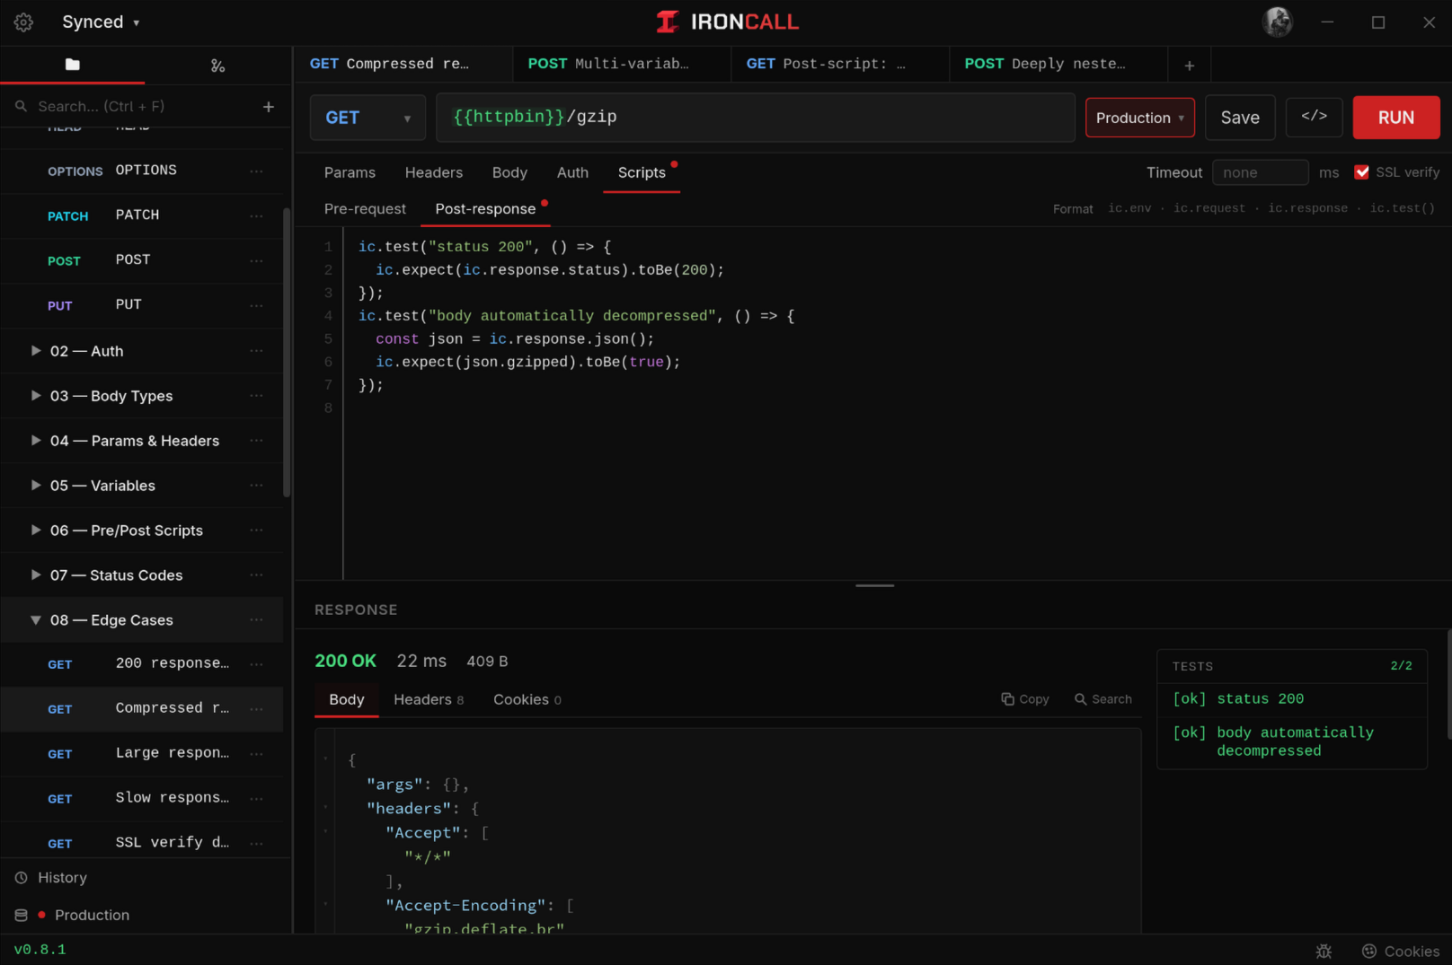Switch to the request Headers tab

click(434, 172)
